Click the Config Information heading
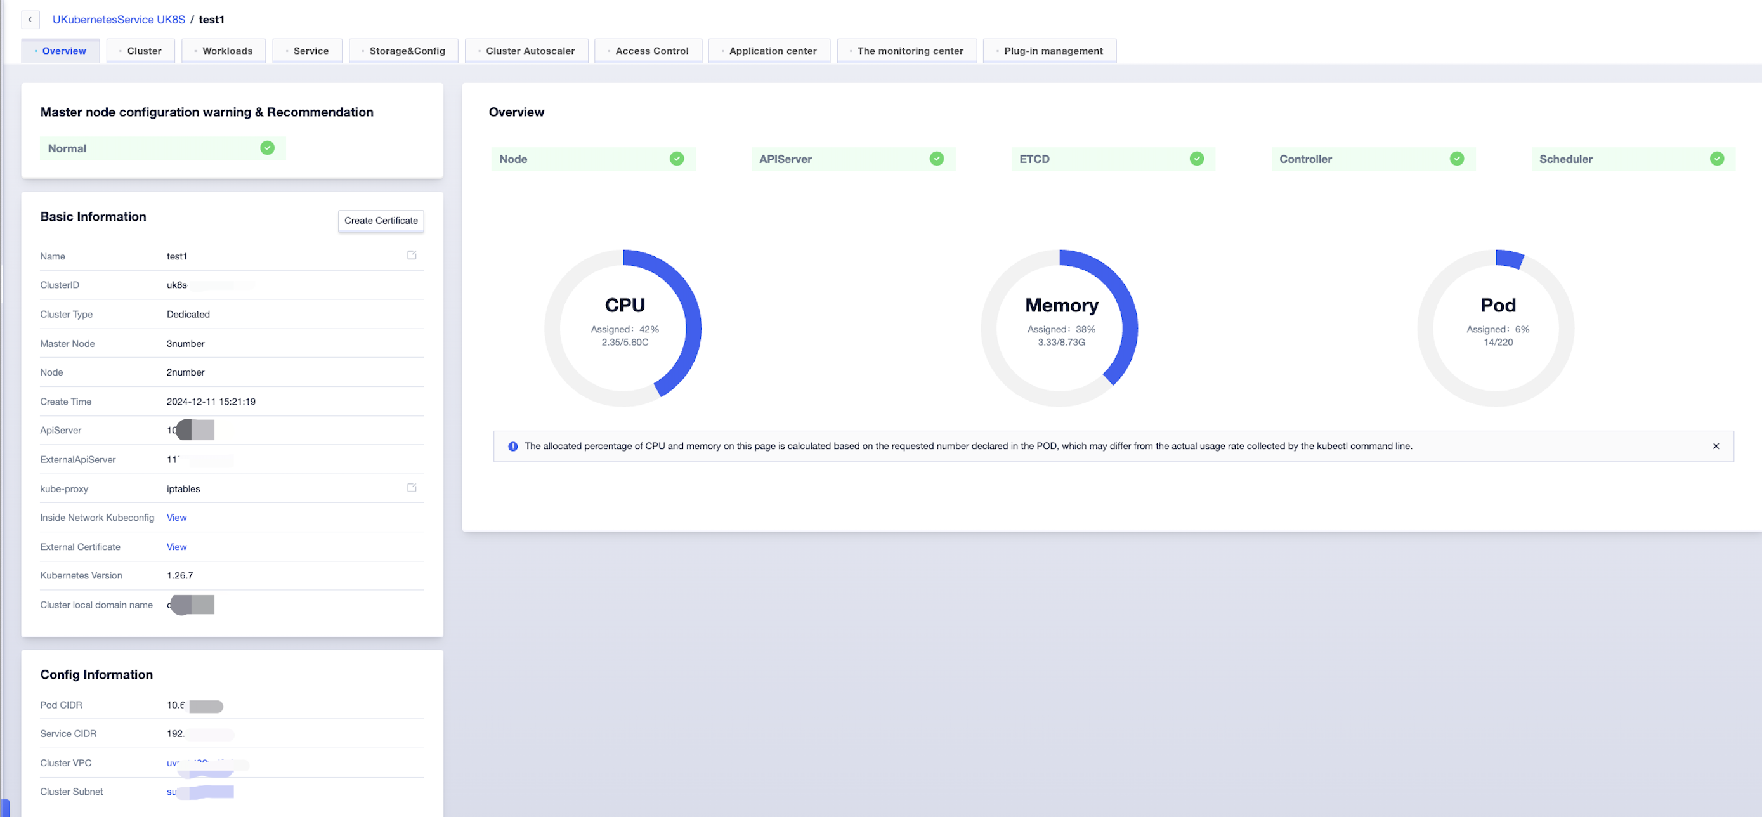The height and width of the screenshot is (817, 1762). [x=96, y=674]
